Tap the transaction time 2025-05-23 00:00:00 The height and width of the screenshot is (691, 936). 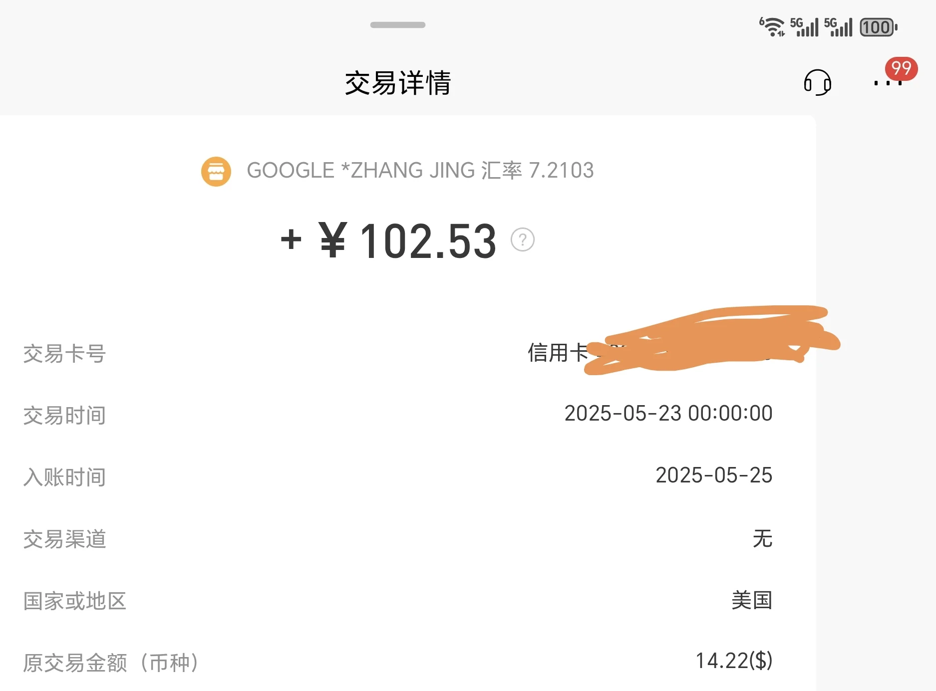point(668,414)
